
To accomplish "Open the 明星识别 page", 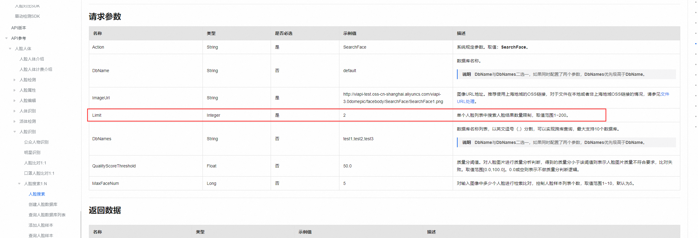I will pos(32,152).
